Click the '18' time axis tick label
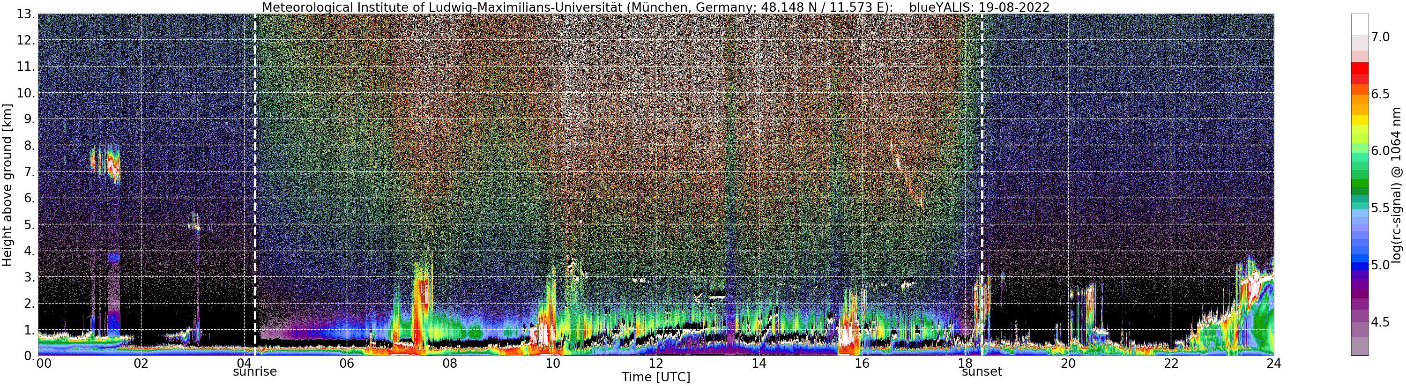Viewport: 1406px width, 386px height. point(965,364)
